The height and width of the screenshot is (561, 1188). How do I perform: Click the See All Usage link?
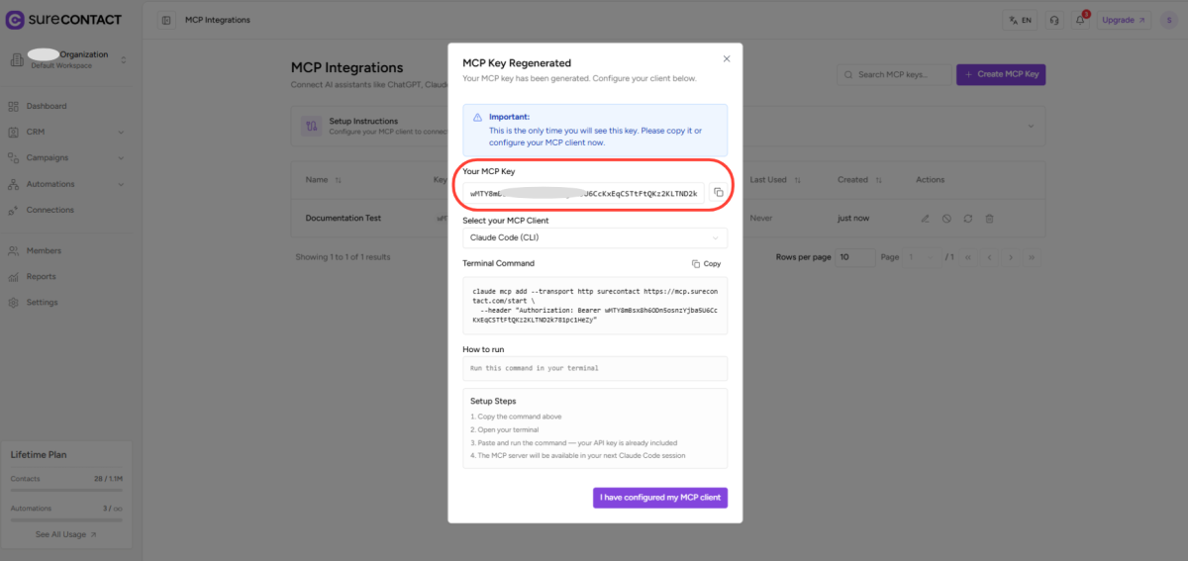[x=66, y=534]
